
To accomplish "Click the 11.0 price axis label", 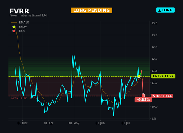I will tap(154, 83).
